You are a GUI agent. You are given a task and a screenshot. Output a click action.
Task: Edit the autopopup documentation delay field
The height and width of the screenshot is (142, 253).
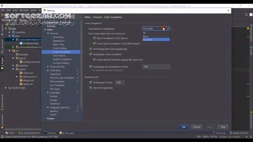coord(156,67)
